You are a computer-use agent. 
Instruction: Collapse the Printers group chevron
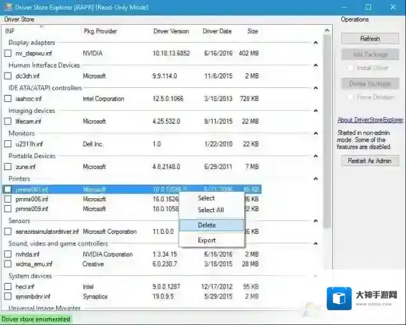coord(316,178)
